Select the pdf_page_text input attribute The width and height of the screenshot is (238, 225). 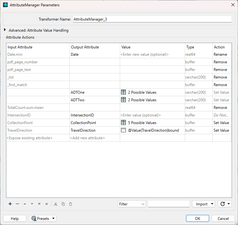pos(38,70)
